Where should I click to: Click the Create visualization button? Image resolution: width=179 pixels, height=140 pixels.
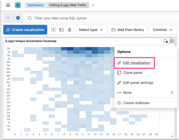coord(25,30)
